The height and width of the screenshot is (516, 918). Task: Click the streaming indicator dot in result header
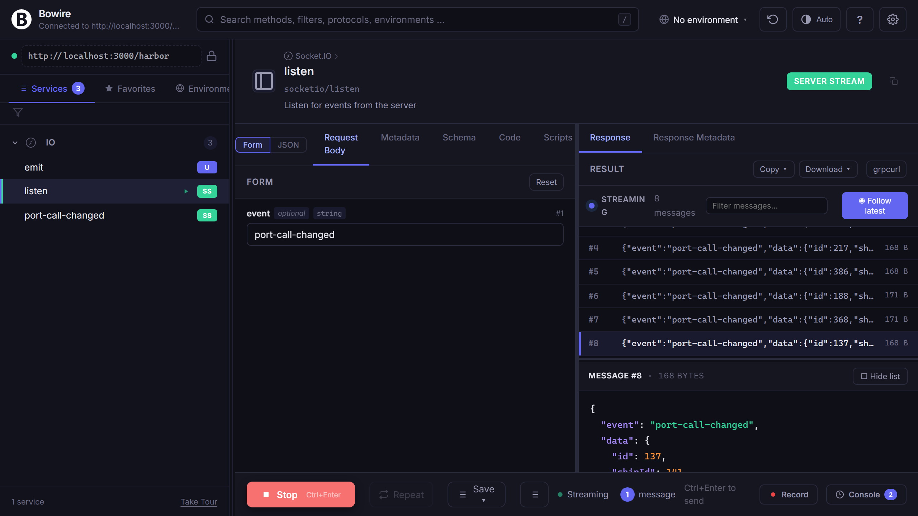click(592, 206)
